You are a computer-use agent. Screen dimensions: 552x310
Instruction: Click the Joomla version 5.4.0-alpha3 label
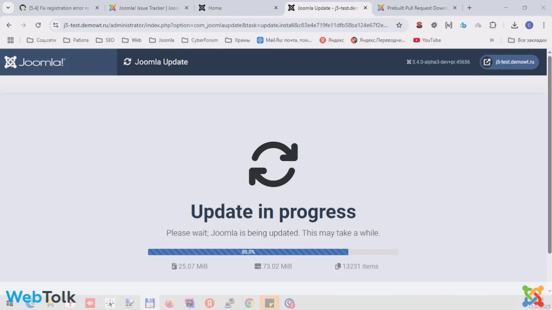(438, 62)
